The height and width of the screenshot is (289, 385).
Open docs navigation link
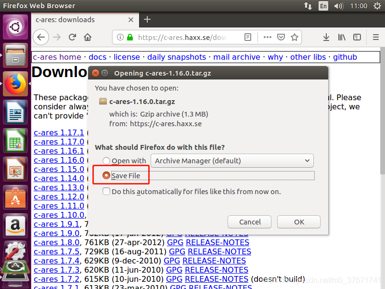point(98,57)
